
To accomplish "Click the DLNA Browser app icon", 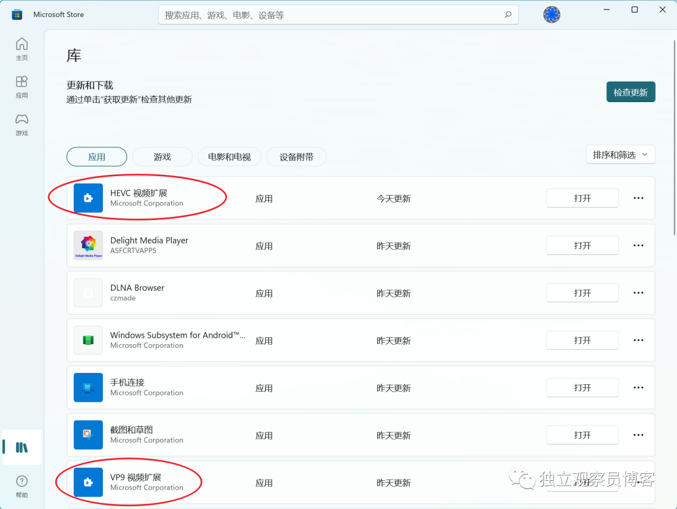I will click(88, 293).
